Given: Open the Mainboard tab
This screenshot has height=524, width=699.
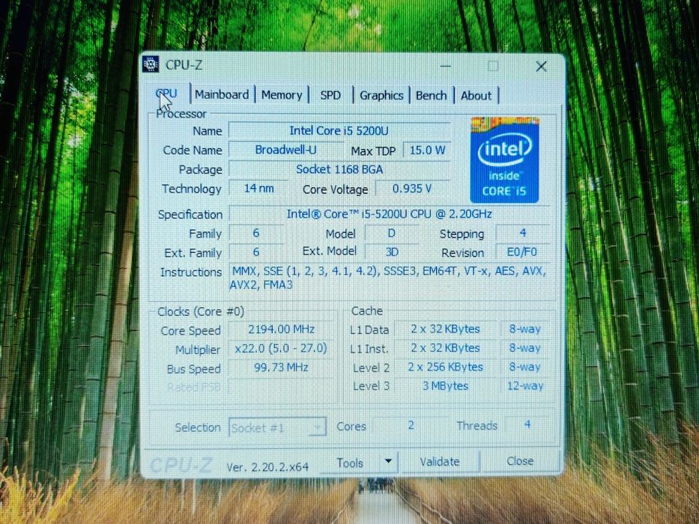Looking at the screenshot, I should 222,95.
